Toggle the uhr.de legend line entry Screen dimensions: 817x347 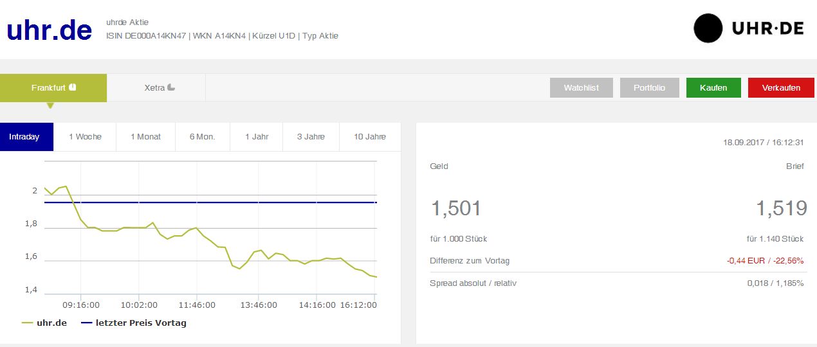point(44,323)
